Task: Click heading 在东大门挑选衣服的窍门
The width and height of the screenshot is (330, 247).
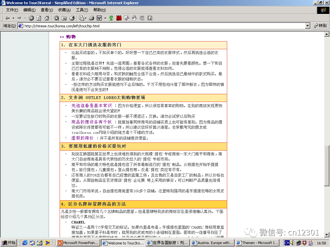Action: coord(95,45)
